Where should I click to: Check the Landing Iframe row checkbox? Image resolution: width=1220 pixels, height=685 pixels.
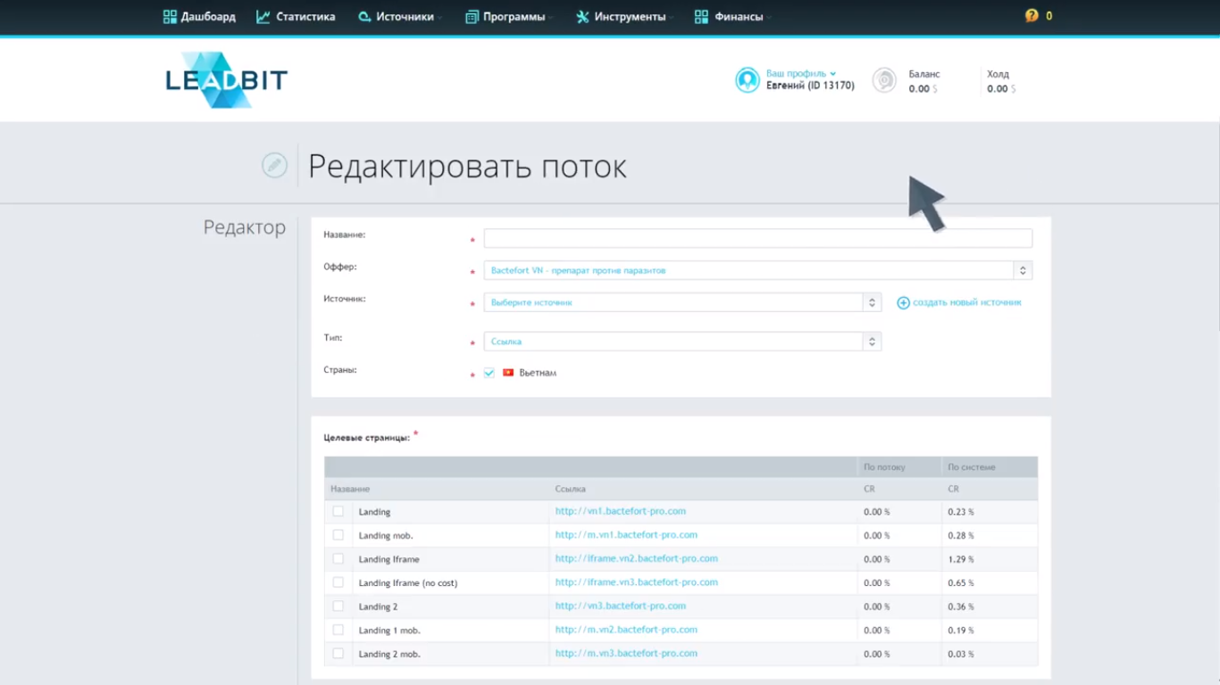[x=338, y=558]
